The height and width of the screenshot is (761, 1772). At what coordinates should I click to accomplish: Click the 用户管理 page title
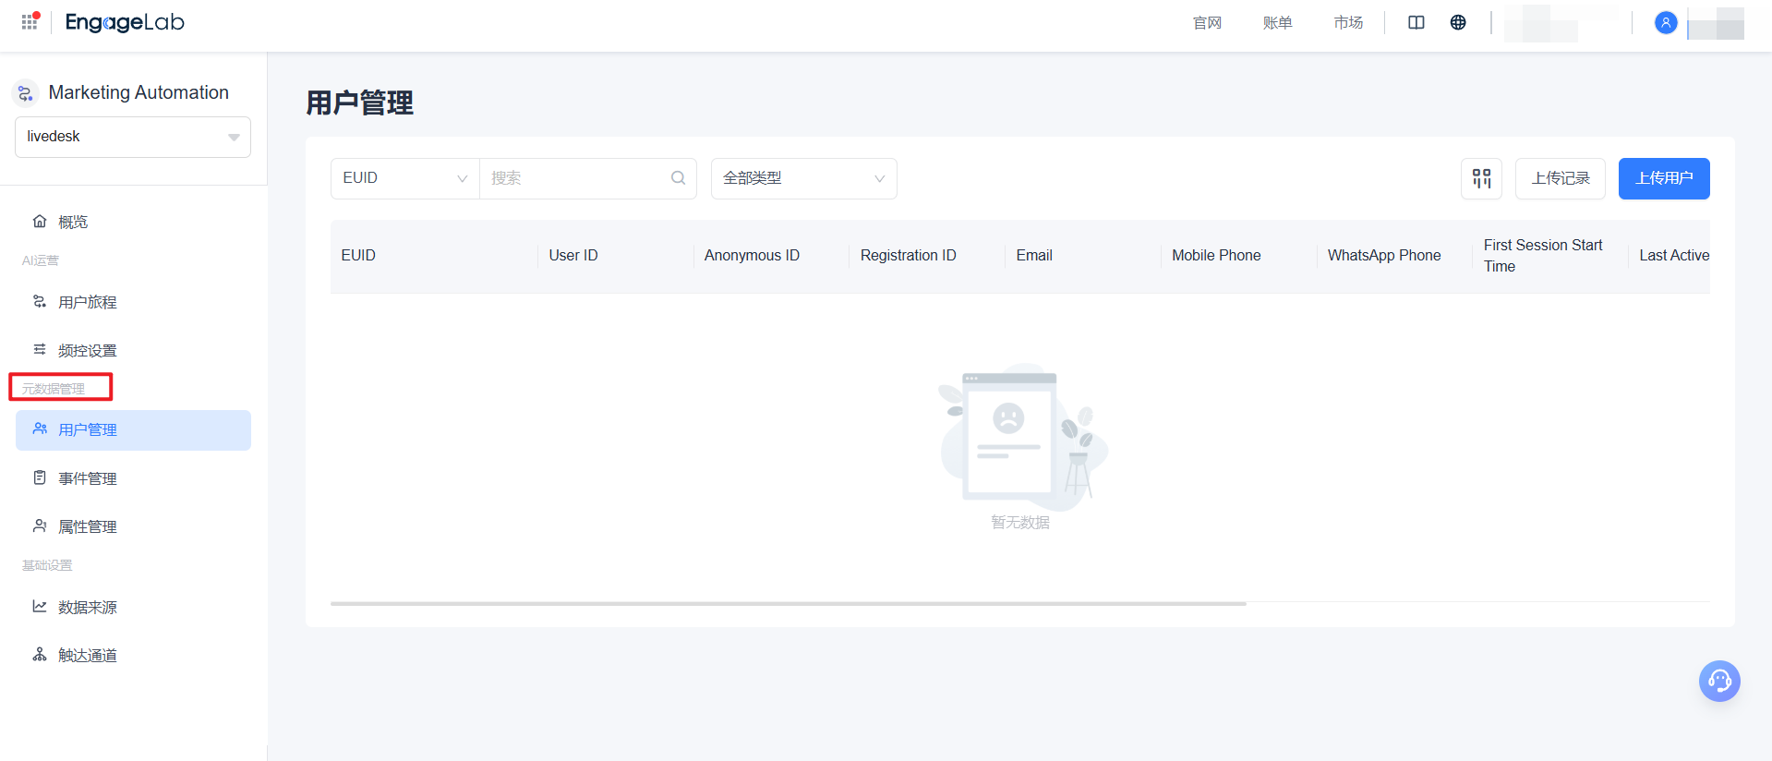[360, 103]
